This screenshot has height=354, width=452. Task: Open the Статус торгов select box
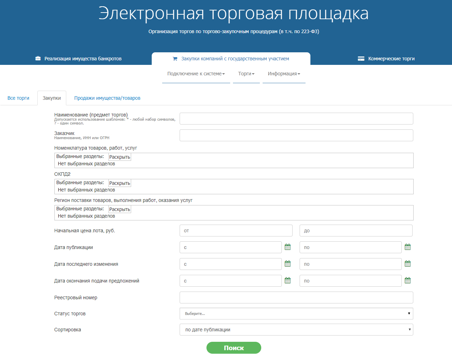pyautogui.click(x=296, y=314)
